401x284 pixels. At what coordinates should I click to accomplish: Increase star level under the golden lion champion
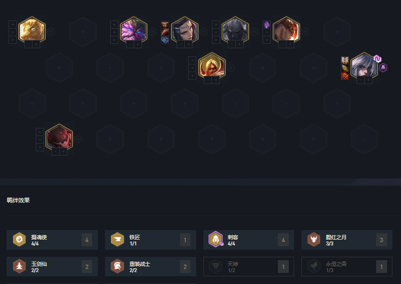(x=36, y=44)
